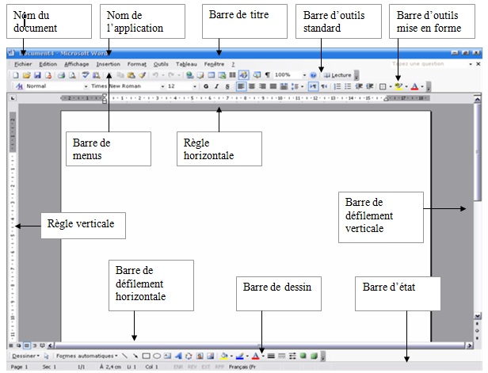Click the line color brush, drawing toolbar
Screen dimensions: 488x373
tap(239, 356)
